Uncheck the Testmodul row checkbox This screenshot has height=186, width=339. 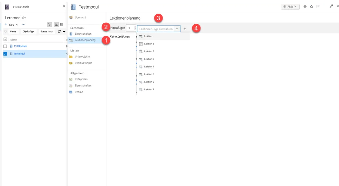tap(5, 54)
